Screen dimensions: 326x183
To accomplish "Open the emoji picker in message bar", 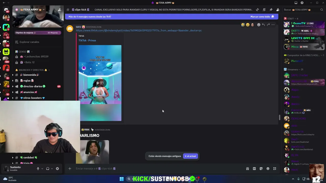I will click(x=268, y=169).
